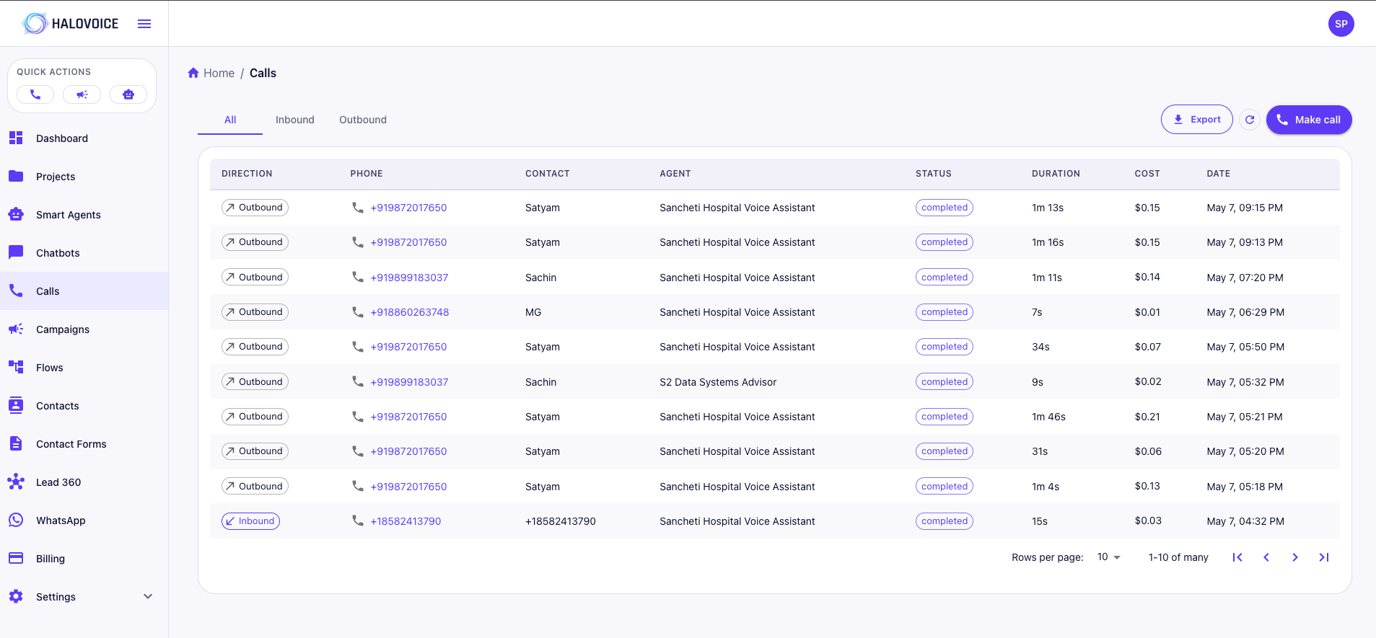Click the quick action smart agent robot button
This screenshot has height=638, width=1376.
tap(128, 94)
